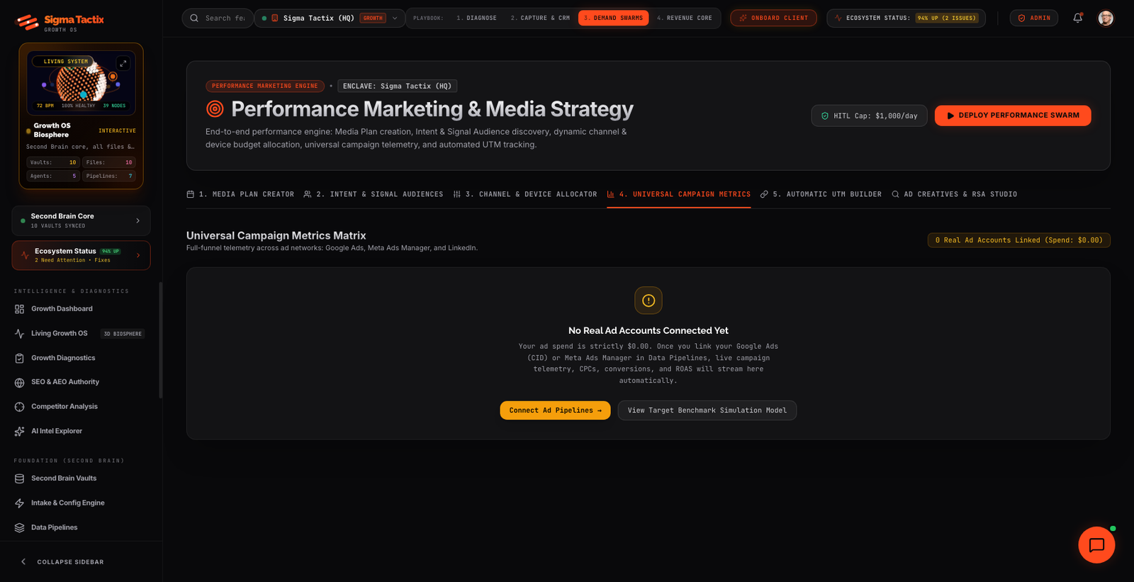Select 4. Universal Campaign Metrics tab
This screenshot has height=582, width=1134.
coord(679,194)
